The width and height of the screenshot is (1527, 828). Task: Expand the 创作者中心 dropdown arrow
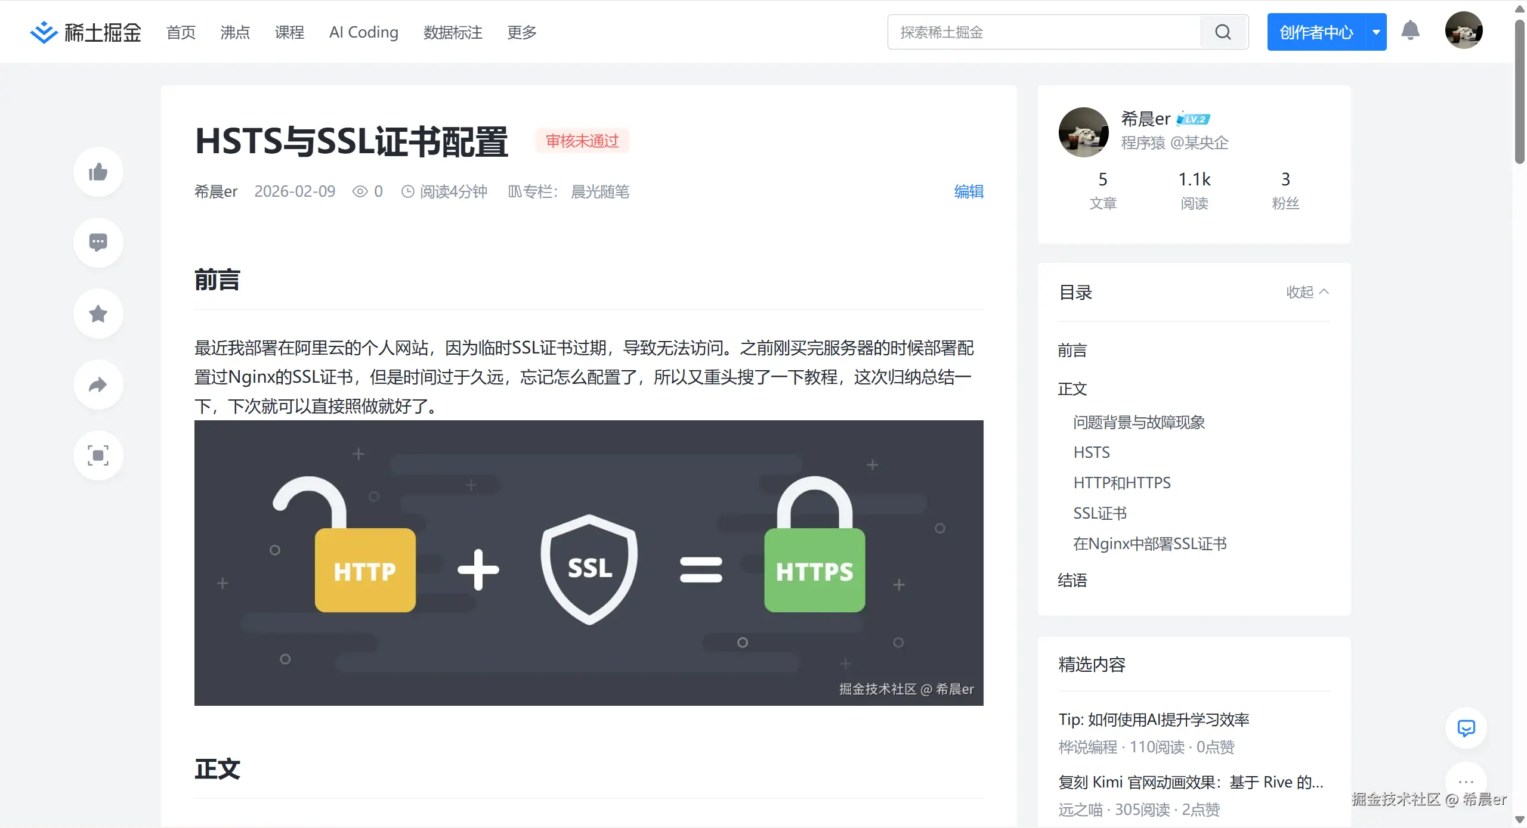tap(1376, 32)
